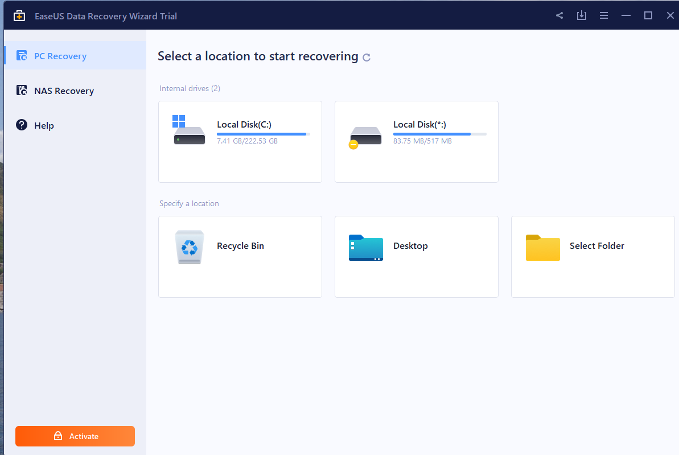Image resolution: width=679 pixels, height=455 pixels.
Task: Click the Select Folder label
Action: (596, 245)
